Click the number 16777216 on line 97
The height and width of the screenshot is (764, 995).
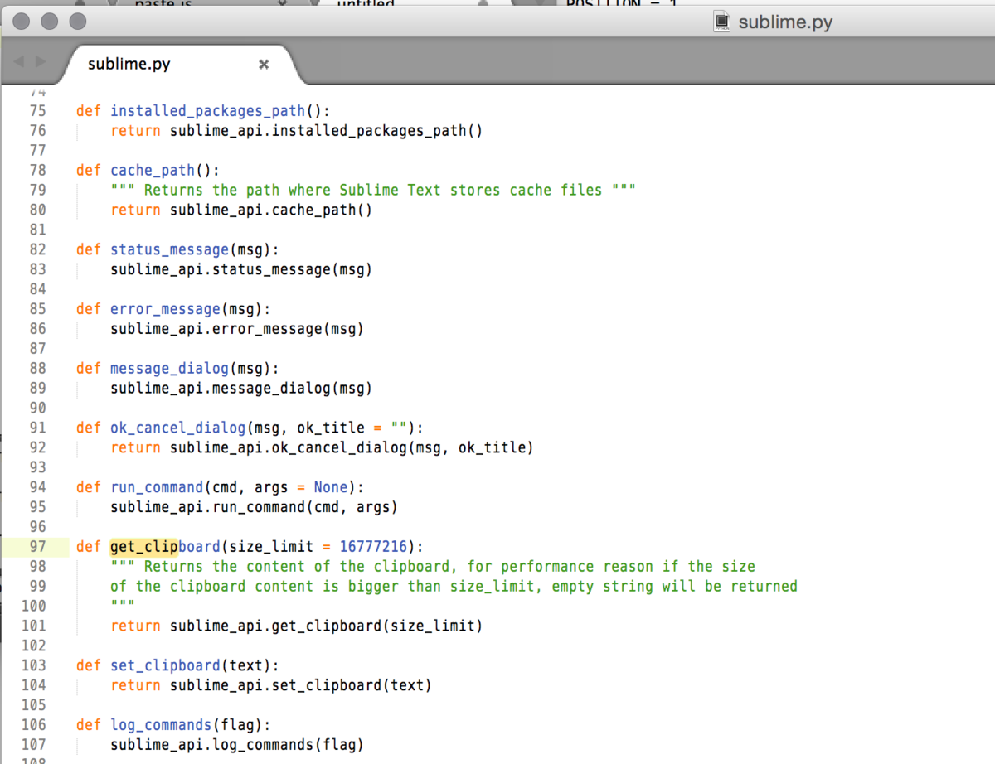tap(373, 547)
